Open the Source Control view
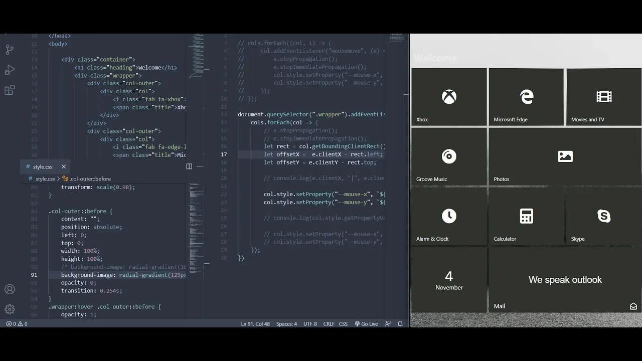Viewport: 642px width, 361px height. 10,50
